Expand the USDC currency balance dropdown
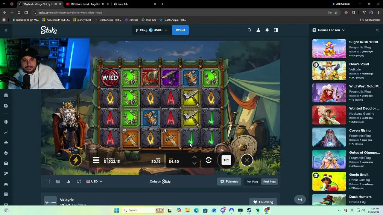 coord(152,30)
